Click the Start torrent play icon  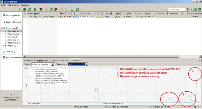pos(46,9)
